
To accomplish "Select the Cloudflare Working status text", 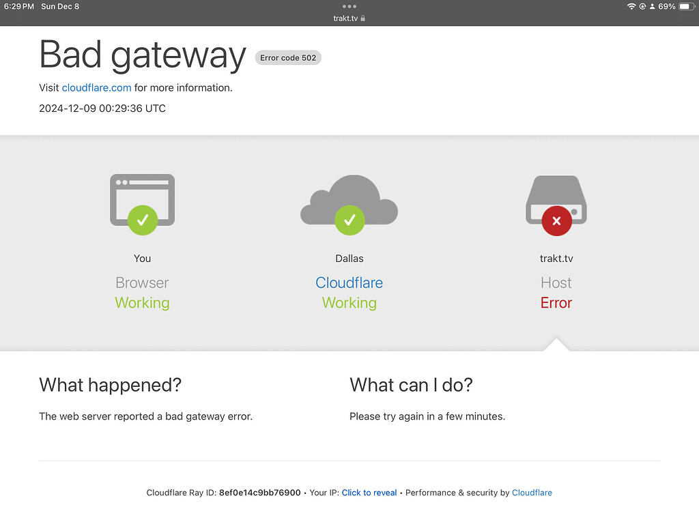I will pos(349,303).
